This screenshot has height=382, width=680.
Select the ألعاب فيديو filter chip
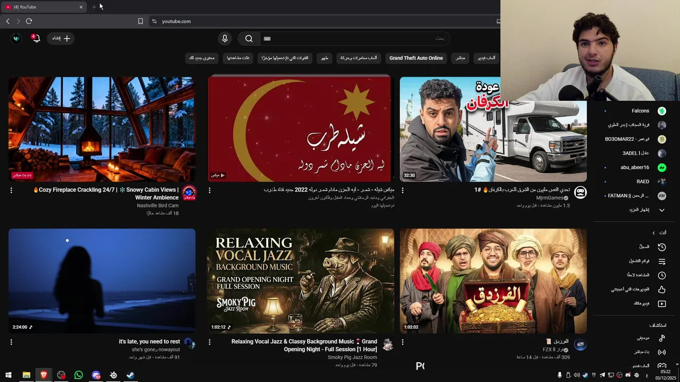click(x=486, y=58)
